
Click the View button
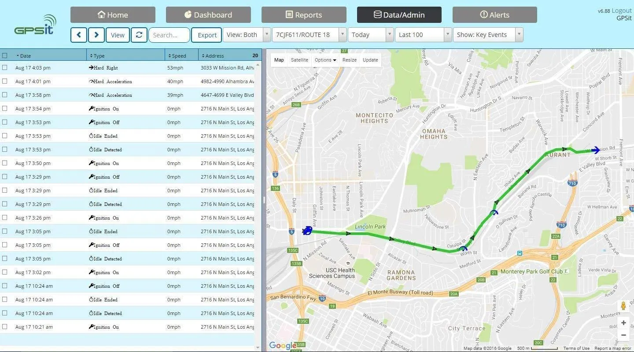click(118, 35)
